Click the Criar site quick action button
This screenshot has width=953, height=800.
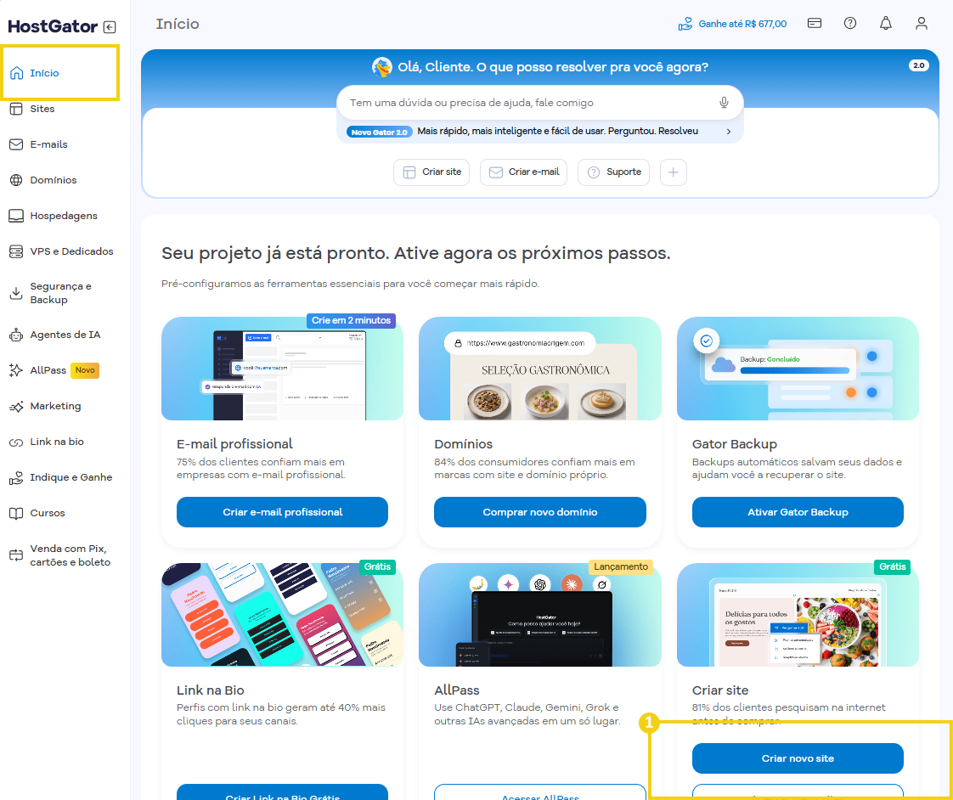coord(431,172)
